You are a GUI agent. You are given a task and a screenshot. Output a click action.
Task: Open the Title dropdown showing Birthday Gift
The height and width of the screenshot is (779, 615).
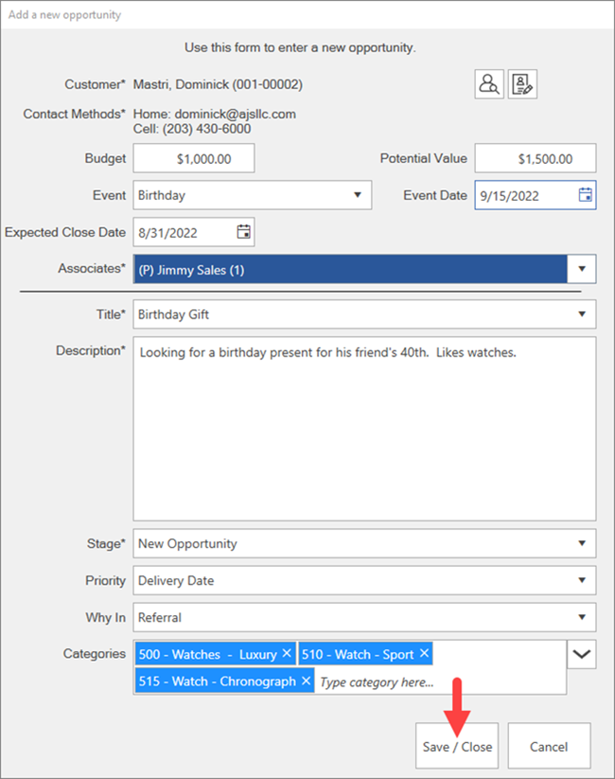coord(582,314)
